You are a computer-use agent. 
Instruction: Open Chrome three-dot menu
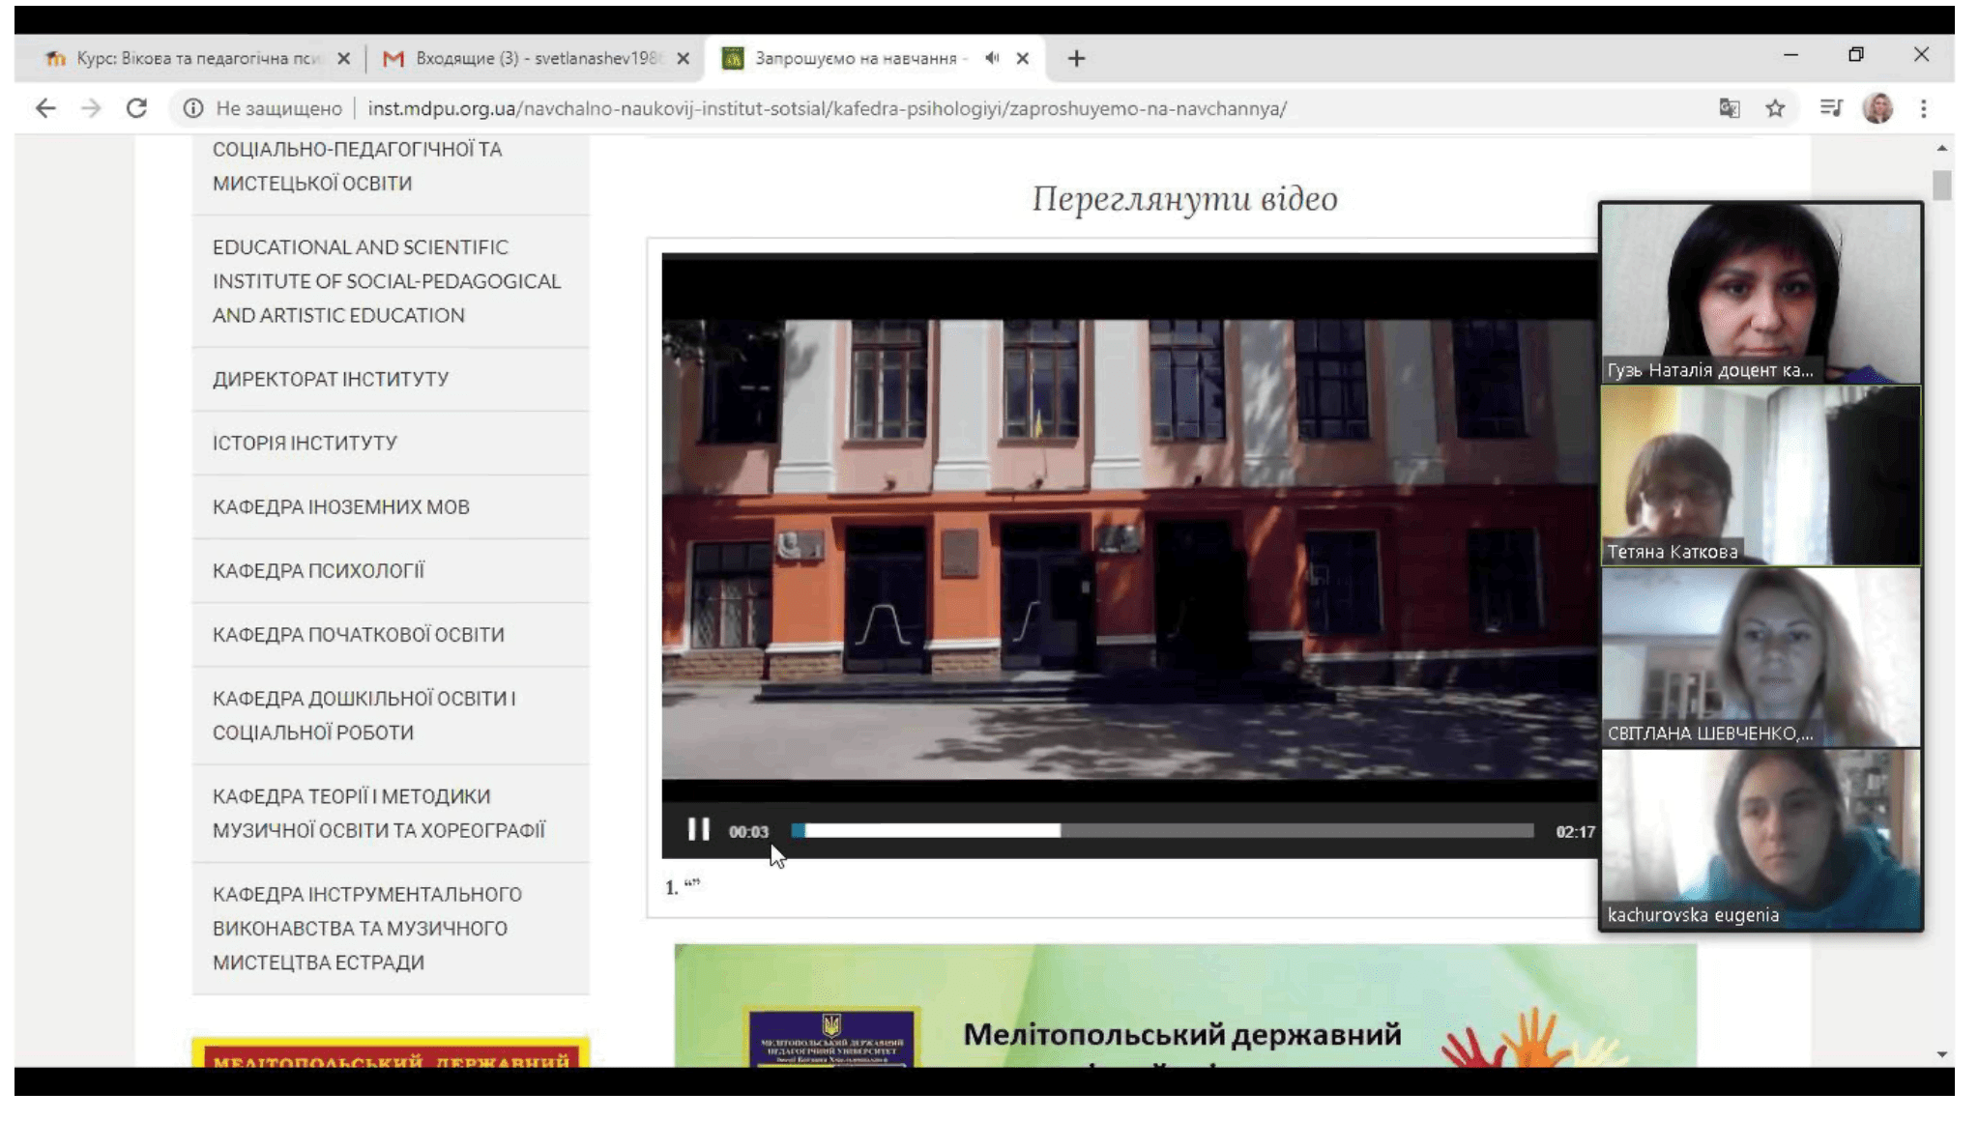point(1923,108)
